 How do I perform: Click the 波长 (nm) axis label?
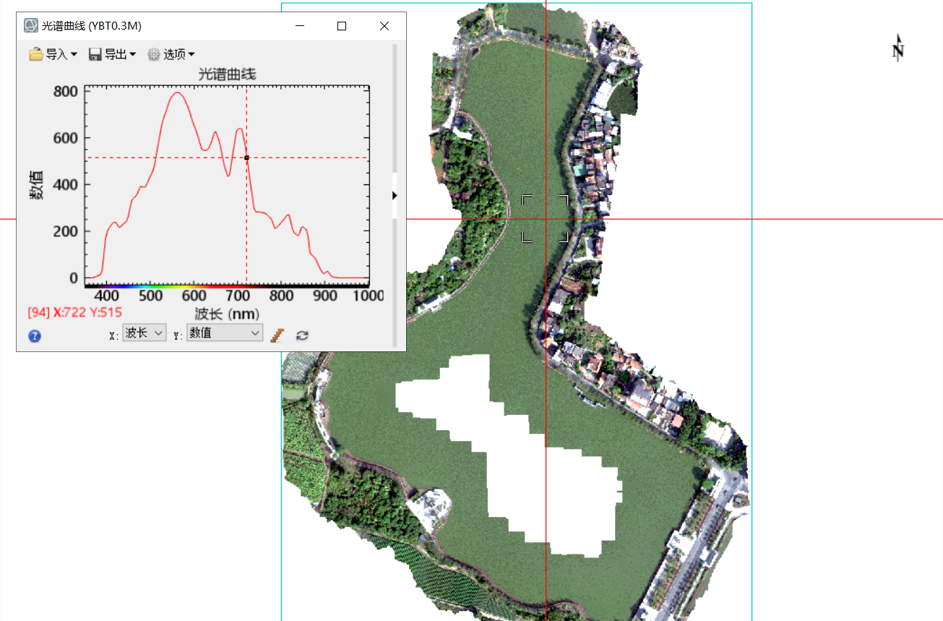(x=227, y=313)
